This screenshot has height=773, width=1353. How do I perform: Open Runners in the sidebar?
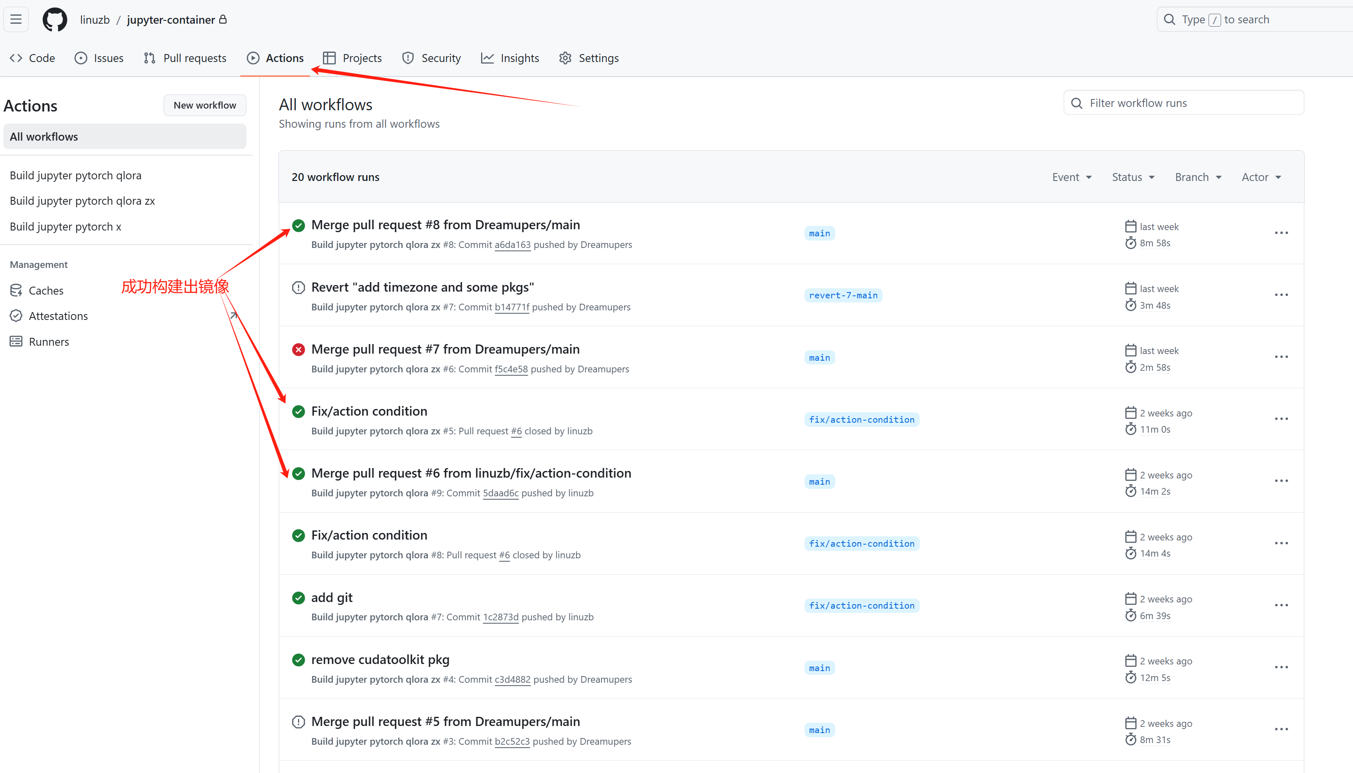click(x=49, y=342)
